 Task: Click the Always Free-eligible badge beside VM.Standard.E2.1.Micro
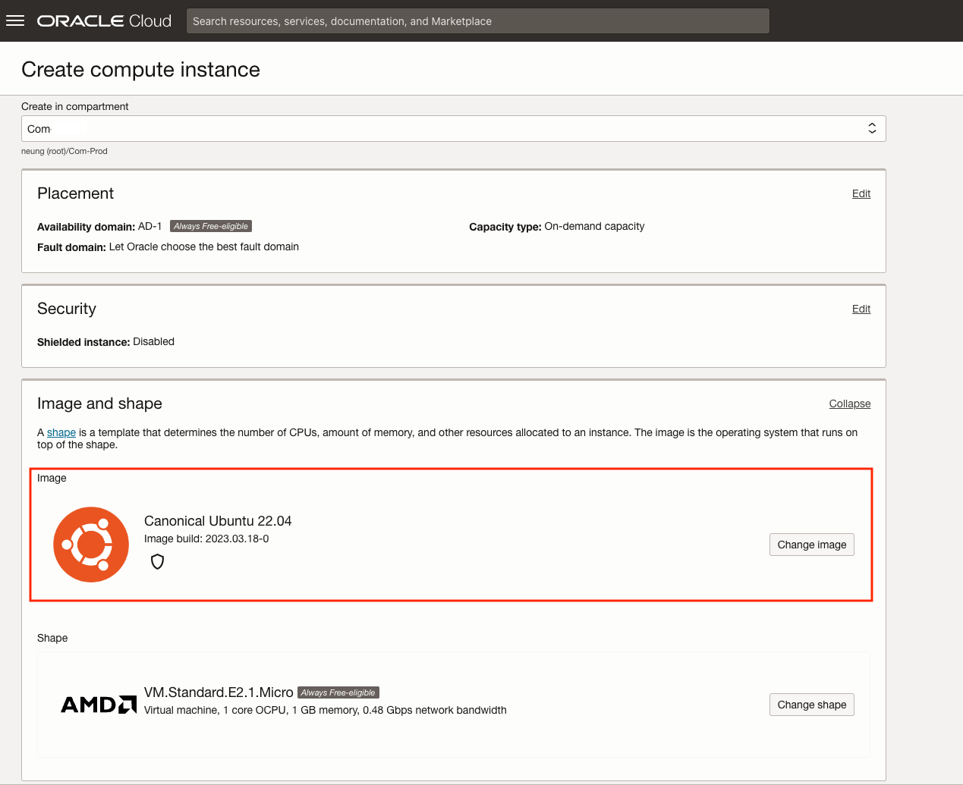tap(338, 692)
